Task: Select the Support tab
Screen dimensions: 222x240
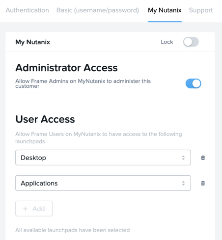Action: click(x=201, y=10)
